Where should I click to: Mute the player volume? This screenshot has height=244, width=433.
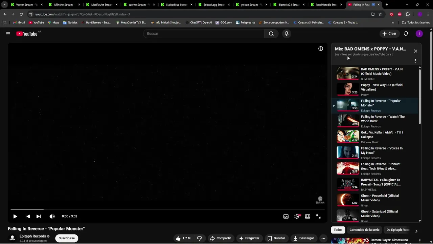coord(52,216)
